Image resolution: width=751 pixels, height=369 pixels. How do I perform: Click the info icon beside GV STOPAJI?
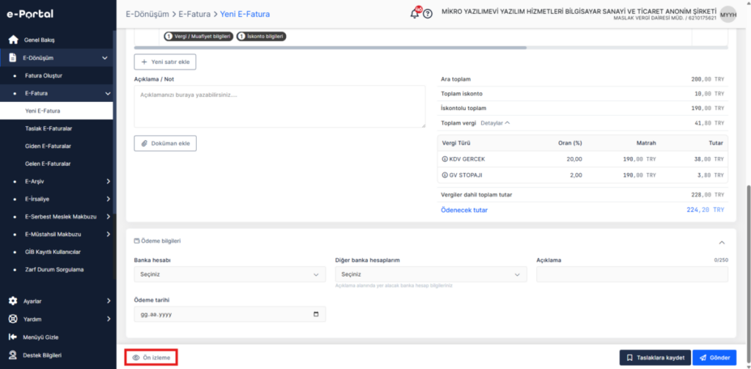pos(444,175)
